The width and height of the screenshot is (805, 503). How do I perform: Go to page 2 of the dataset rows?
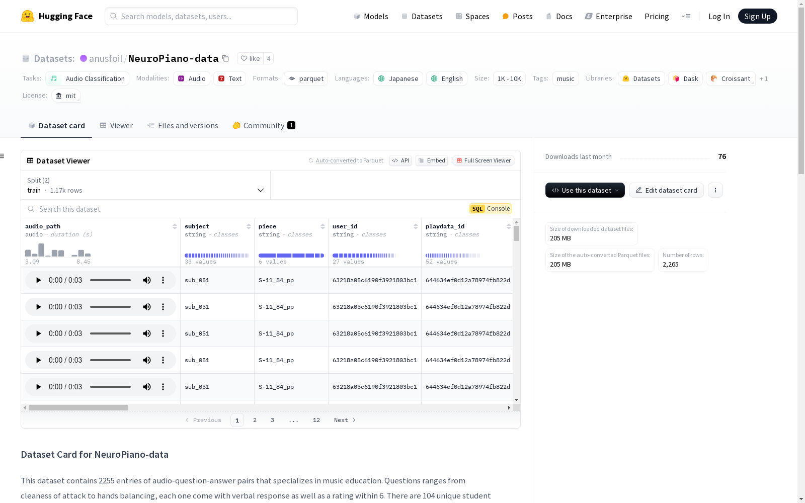[255, 420]
